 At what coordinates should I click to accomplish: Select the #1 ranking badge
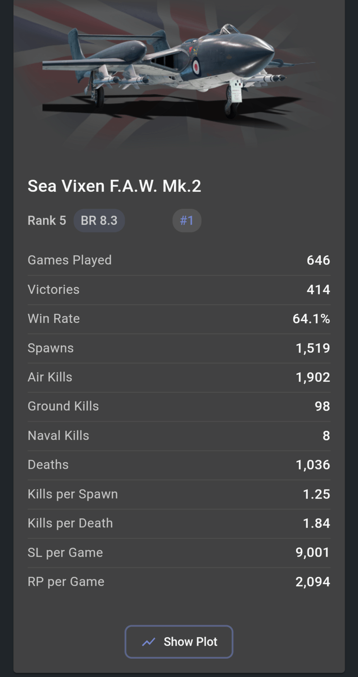click(187, 221)
